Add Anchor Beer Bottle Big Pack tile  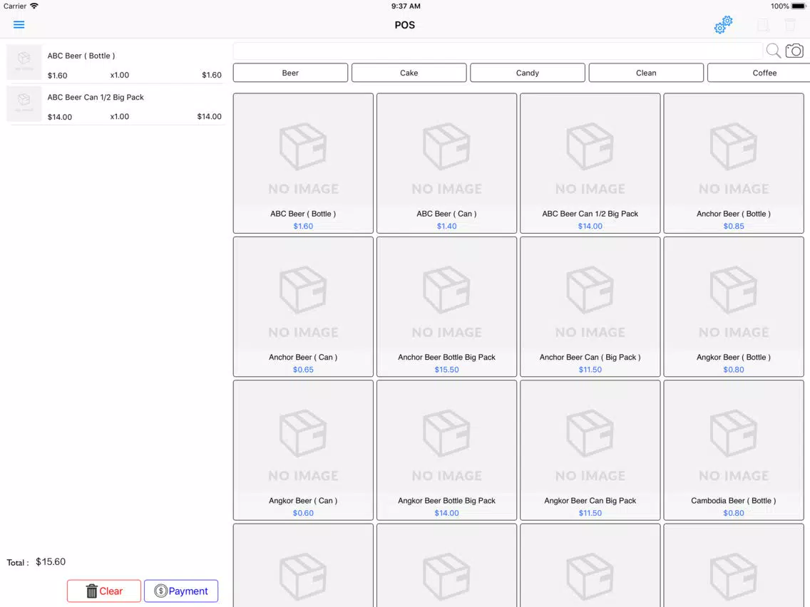pos(447,306)
